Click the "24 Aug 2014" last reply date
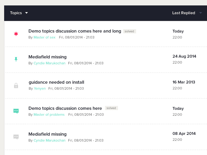Screen dimensions: 207x155 [184, 56]
